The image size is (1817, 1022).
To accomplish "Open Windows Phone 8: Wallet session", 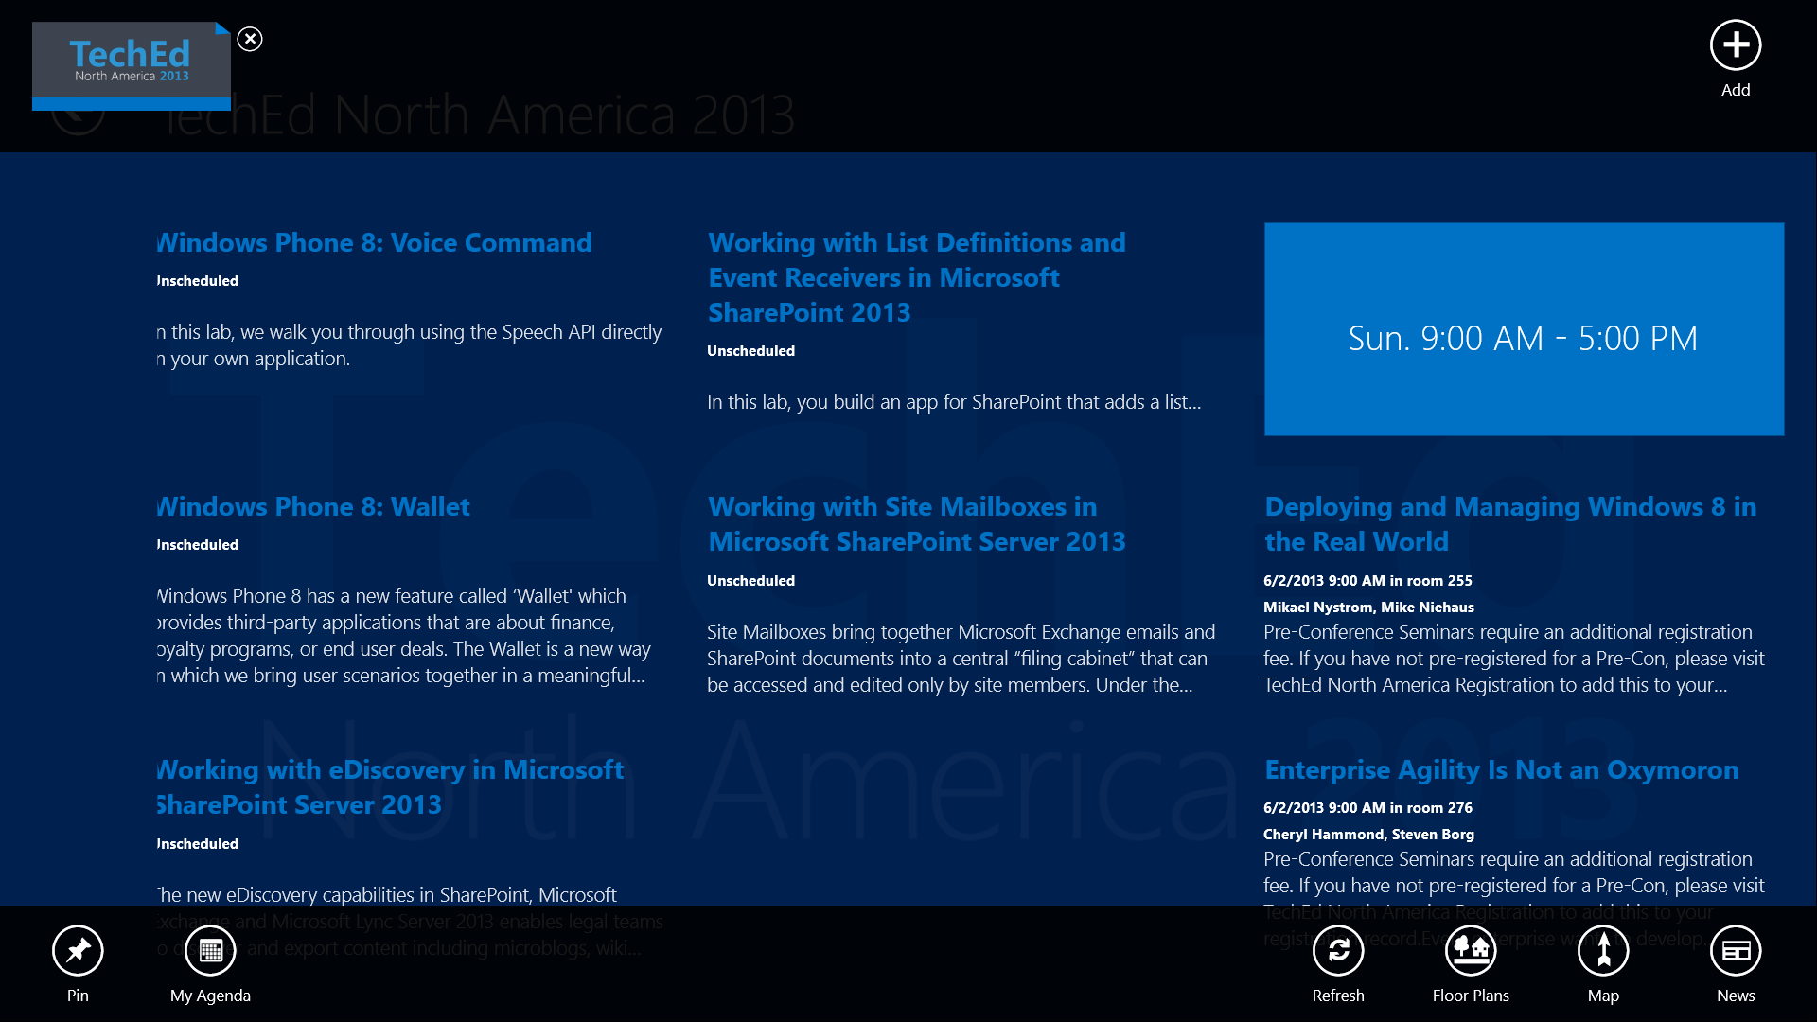I will pyautogui.click(x=314, y=507).
